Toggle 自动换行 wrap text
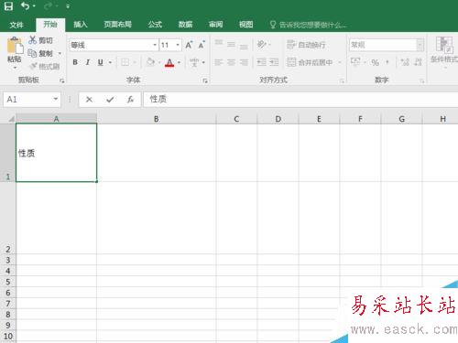Screen dimensions: 458x343 pyautogui.click(x=306, y=45)
